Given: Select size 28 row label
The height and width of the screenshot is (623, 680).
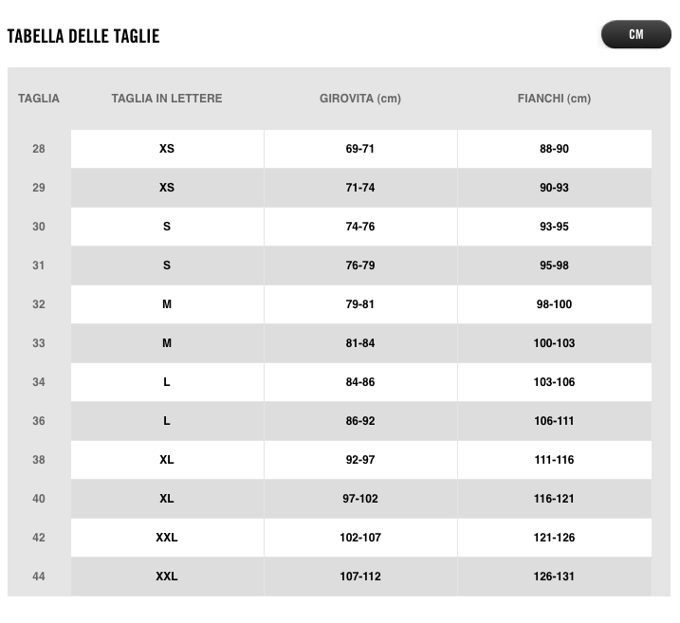Looking at the screenshot, I should pos(39,149).
